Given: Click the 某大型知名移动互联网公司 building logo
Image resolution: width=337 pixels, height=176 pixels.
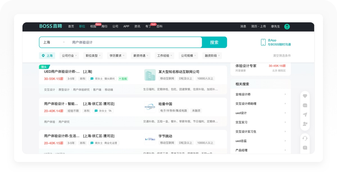Looking at the screenshot, I should (x=150, y=75).
